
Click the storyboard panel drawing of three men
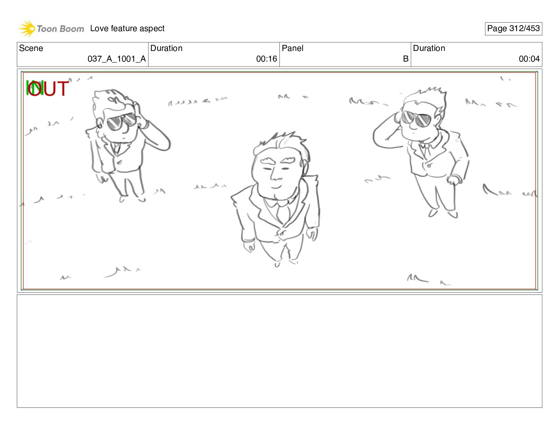tap(279, 181)
